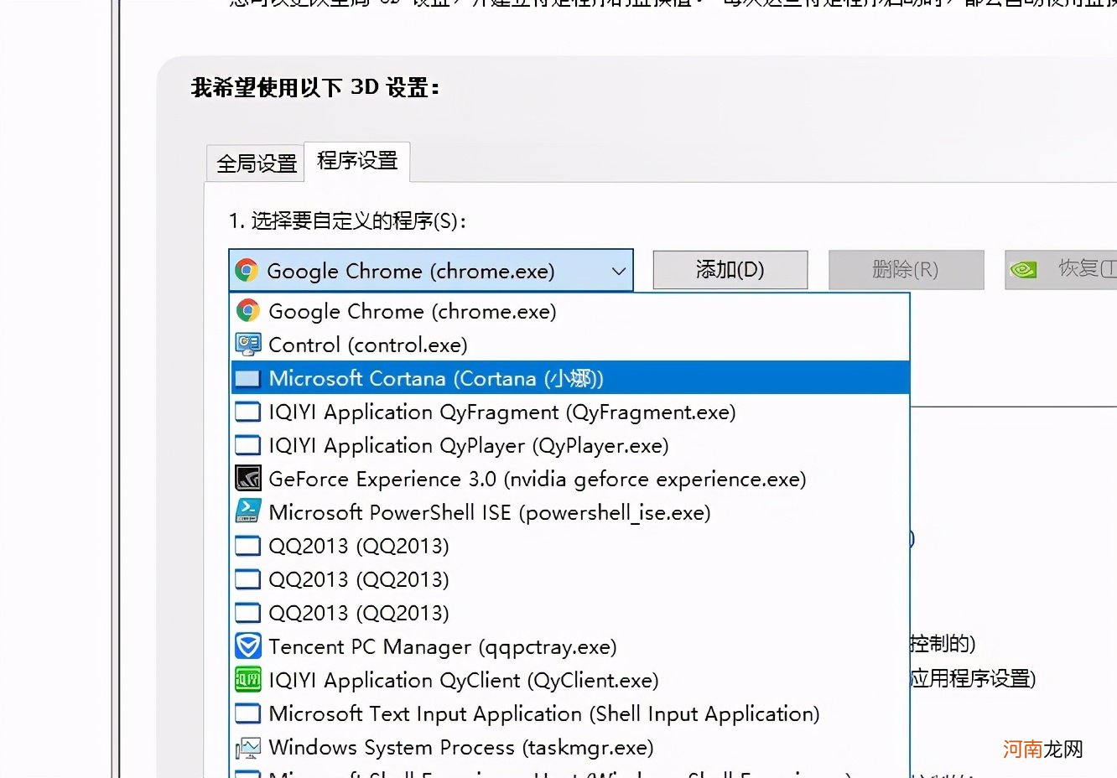
Task: Click the icon beside IQIYI QyFragment entry
Action: [x=247, y=412]
